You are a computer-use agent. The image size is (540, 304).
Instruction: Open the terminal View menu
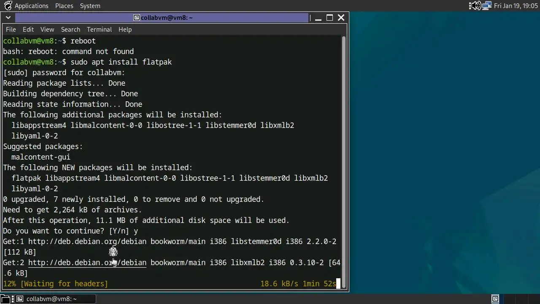click(47, 30)
